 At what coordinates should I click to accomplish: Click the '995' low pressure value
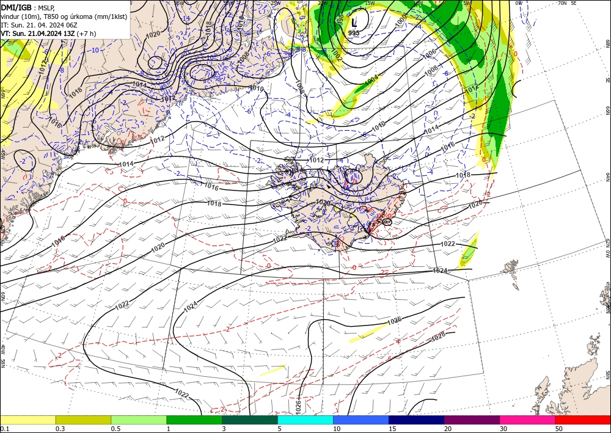coord(354,34)
